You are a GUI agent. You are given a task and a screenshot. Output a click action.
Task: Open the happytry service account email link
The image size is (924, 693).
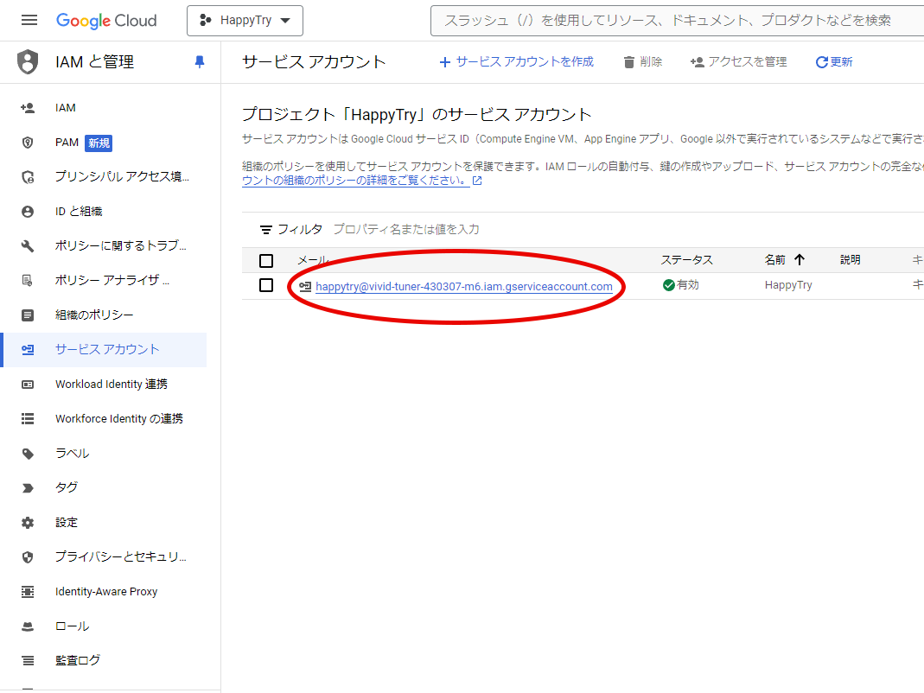[x=463, y=287]
